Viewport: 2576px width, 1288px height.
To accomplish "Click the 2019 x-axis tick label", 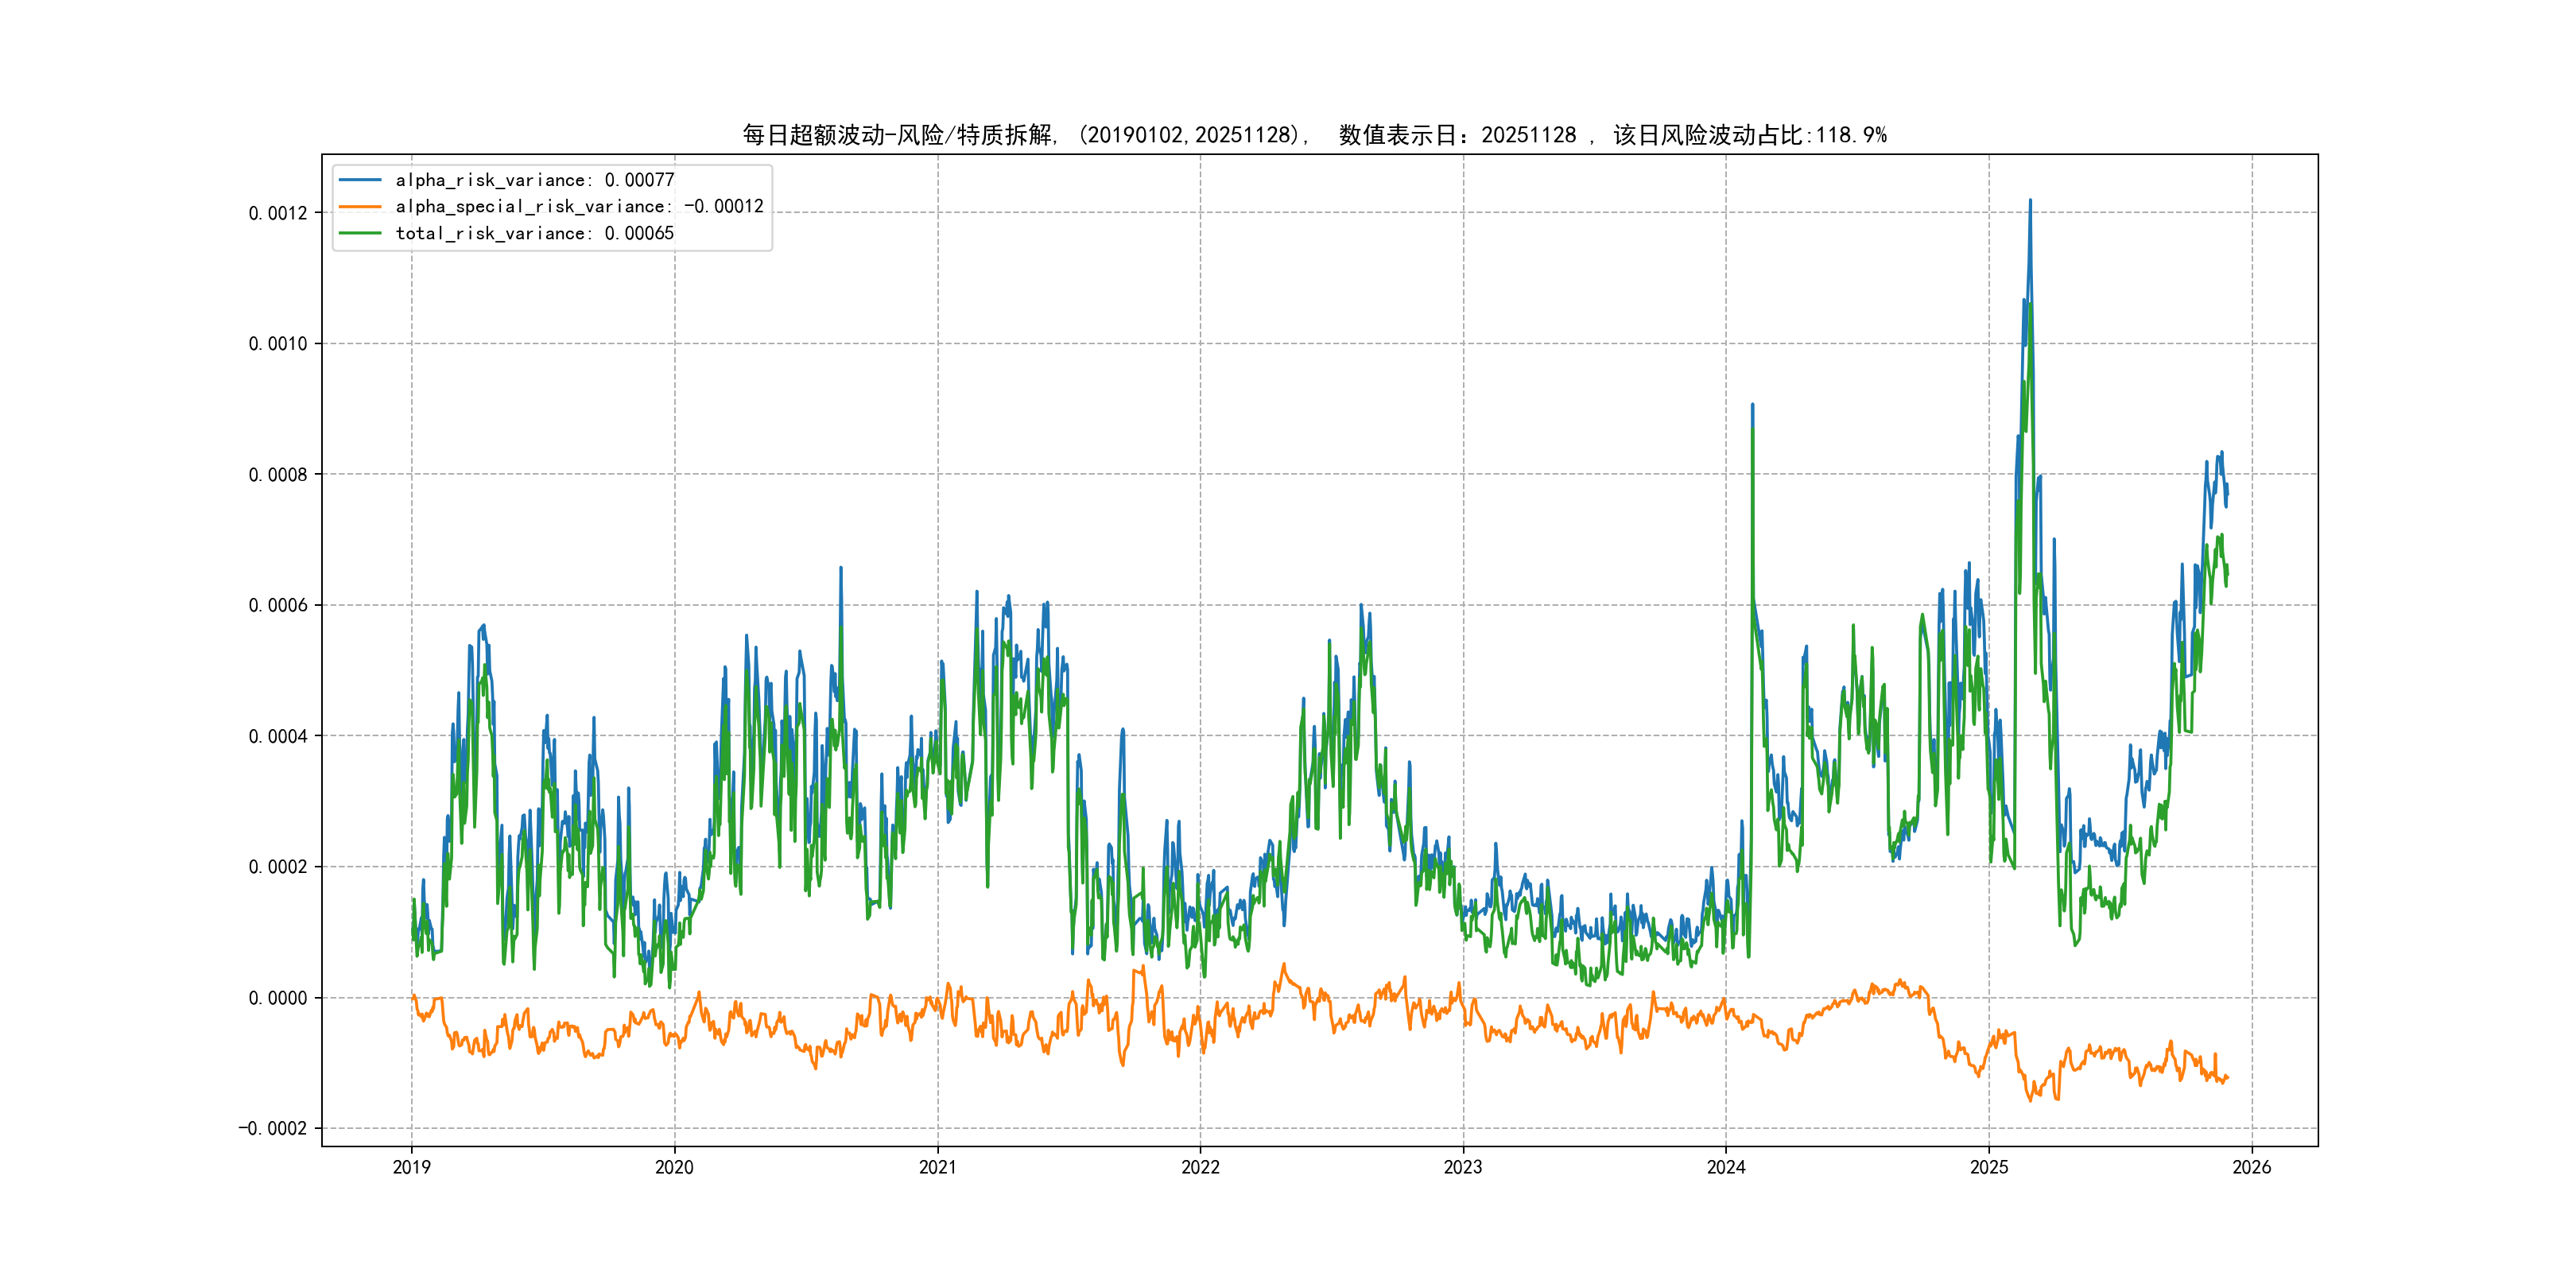I will tap(411, 1167).
